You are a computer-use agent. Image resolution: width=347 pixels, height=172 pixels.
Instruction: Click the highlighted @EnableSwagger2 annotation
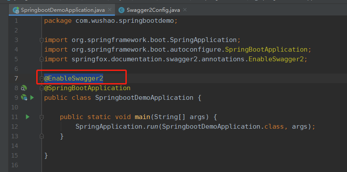coord(74,78)
